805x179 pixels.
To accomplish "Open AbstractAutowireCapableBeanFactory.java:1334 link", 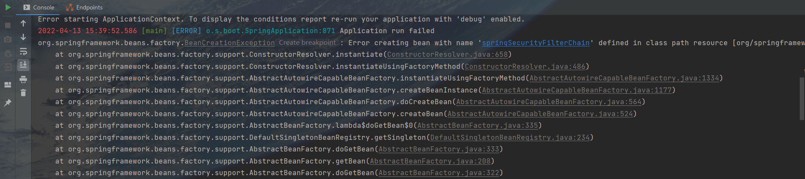I will coord(624,78).
